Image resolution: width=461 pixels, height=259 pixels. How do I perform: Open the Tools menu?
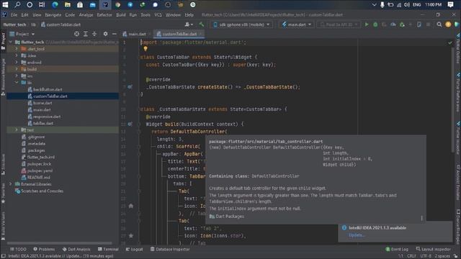click(146, 14)
